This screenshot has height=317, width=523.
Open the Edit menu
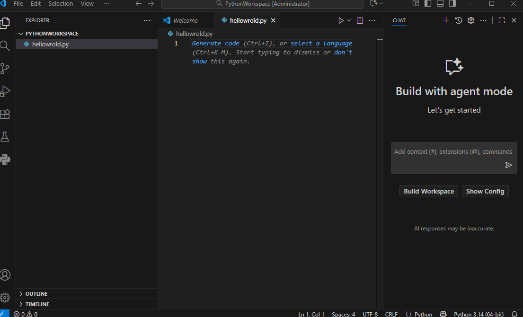tap(35, 4)
